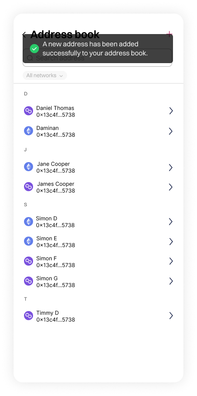Click Timmy D's Polygon network icon
This screenshot has height=396, width=197.
[29, 316]
